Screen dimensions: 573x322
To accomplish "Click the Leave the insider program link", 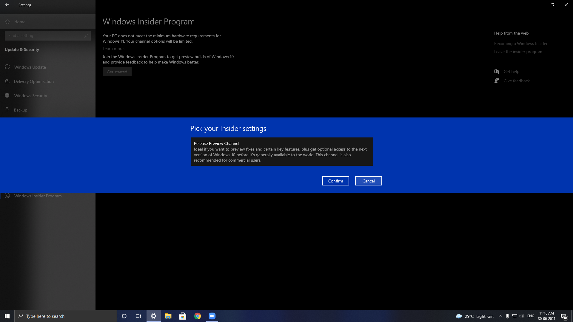I will 518,51.
